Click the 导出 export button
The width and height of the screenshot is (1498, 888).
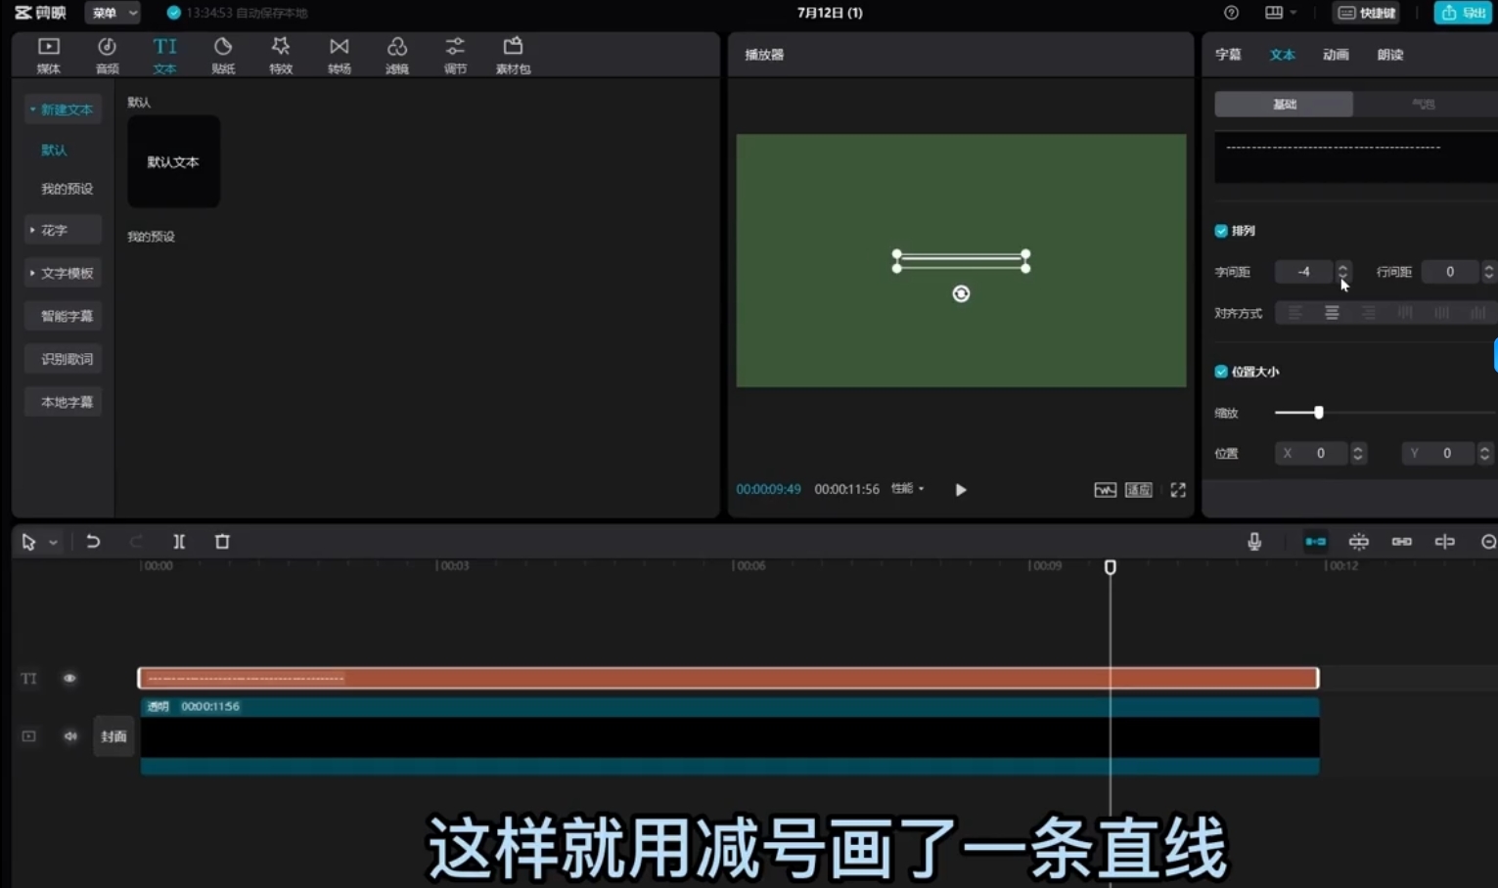click(x=1463, y=13)
